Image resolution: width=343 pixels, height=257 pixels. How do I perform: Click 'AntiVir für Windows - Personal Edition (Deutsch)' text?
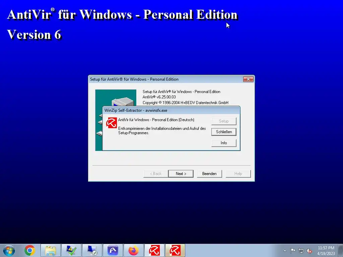(x=156, y=120)
